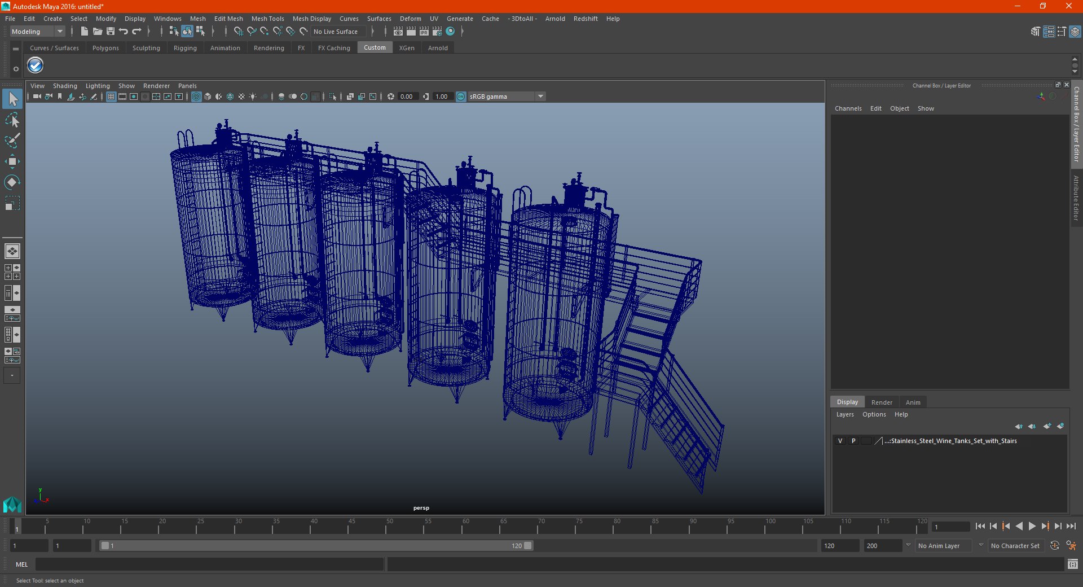
Task: Click the Undo arrow icon
Action: coord(124,32)
